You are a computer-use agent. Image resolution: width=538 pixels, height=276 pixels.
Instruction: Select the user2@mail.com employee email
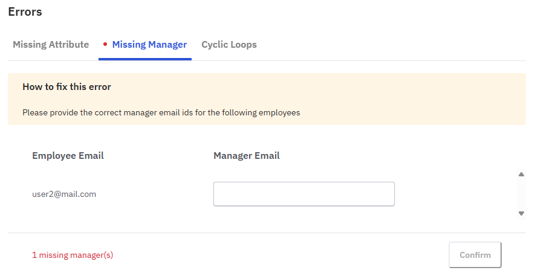click(x=64, y=194)
